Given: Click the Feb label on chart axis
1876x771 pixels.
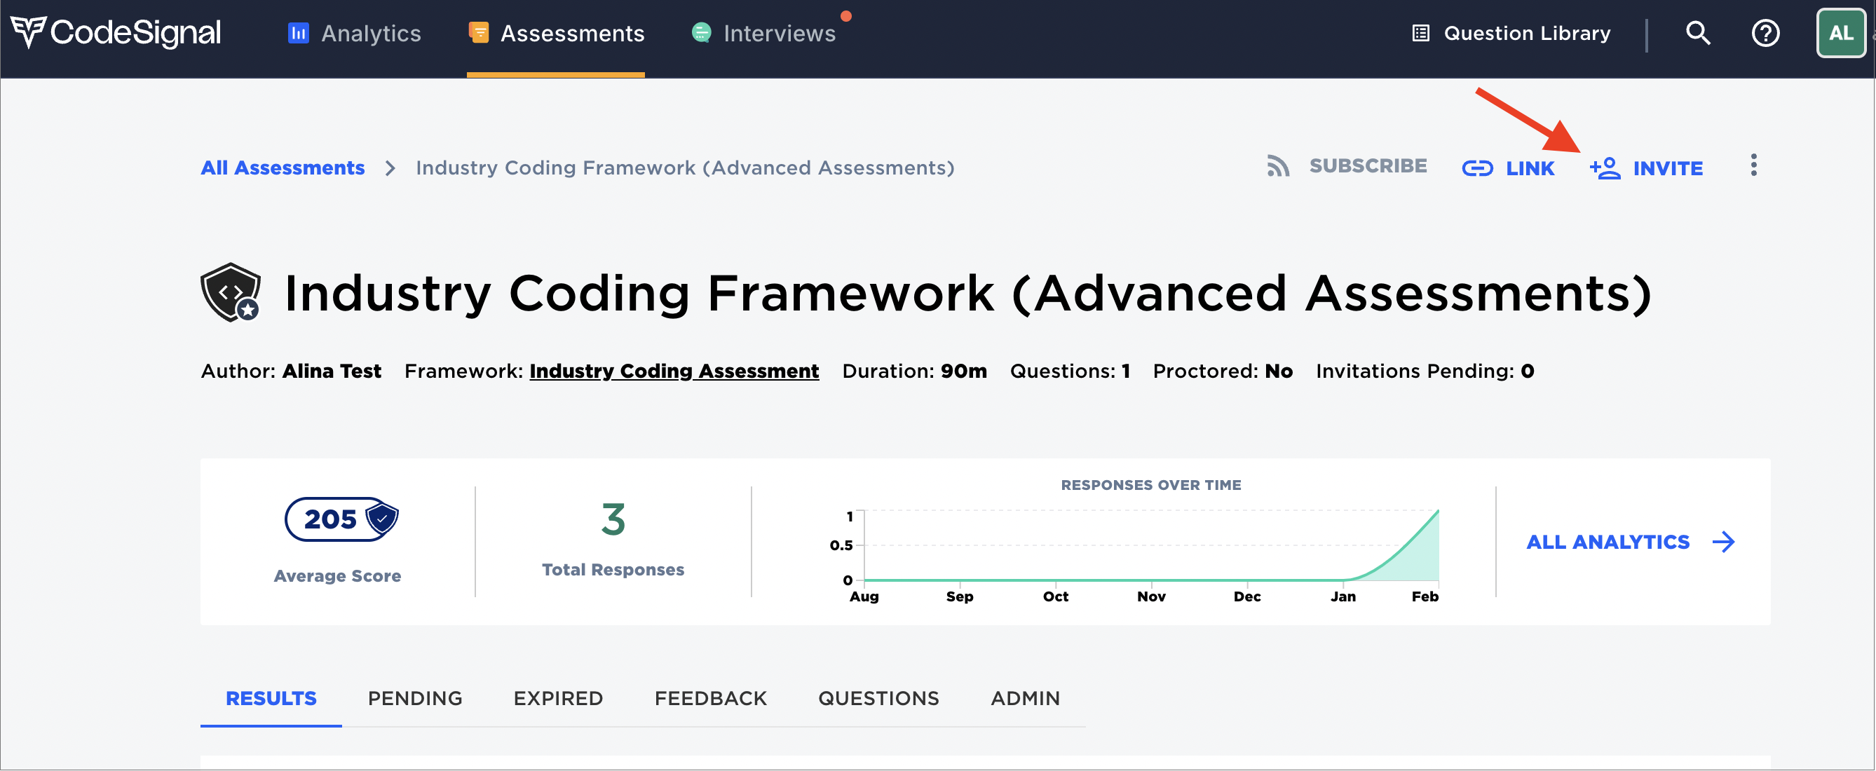Looking at the screenshot, I should (1425, 596).
